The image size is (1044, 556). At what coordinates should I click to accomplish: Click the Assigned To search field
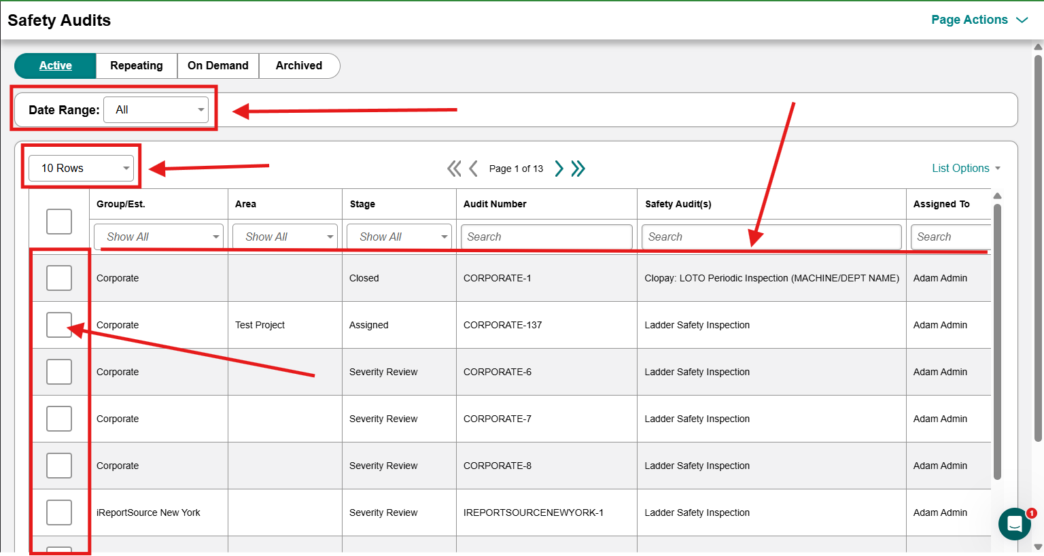pos(951,237)
